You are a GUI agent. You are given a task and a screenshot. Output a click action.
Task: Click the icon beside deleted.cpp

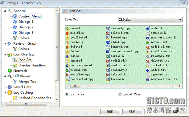108,33
